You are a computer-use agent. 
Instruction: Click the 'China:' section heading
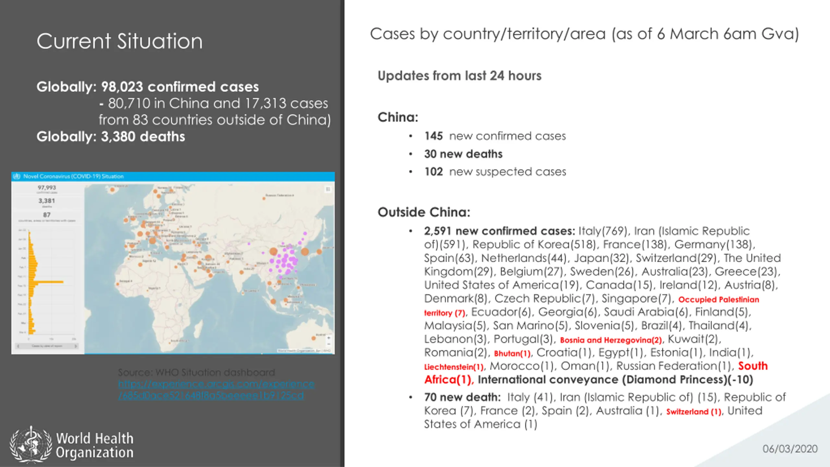click(398, 117)
